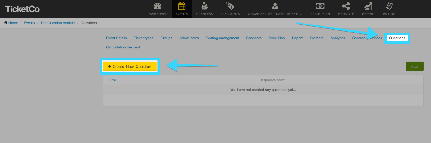
Task: Open the Cashless piggy bank icon
Action: click(x=204, y=6)
